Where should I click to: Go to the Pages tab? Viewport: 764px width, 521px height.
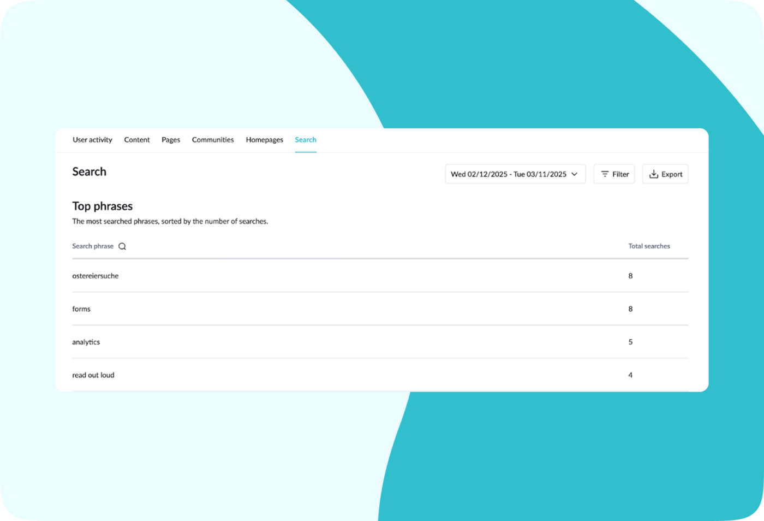coord(171,140)
